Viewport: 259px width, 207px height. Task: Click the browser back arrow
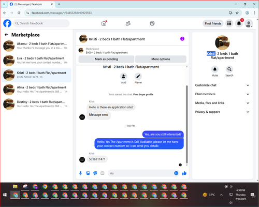[x=5, y=13]
